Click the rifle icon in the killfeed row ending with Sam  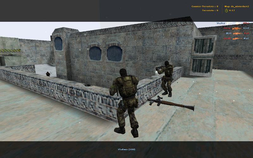coord(238,33)
